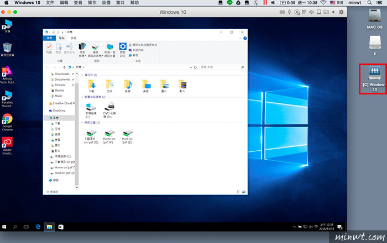This screenshot has height=243, width=387.
Task: Minimize the ribbon with the chevron arrow
Action: 240,38
